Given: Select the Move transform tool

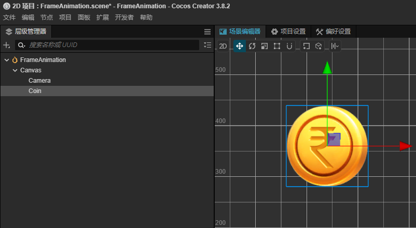Looking at the screenshot, I should [x=240, y=47].
